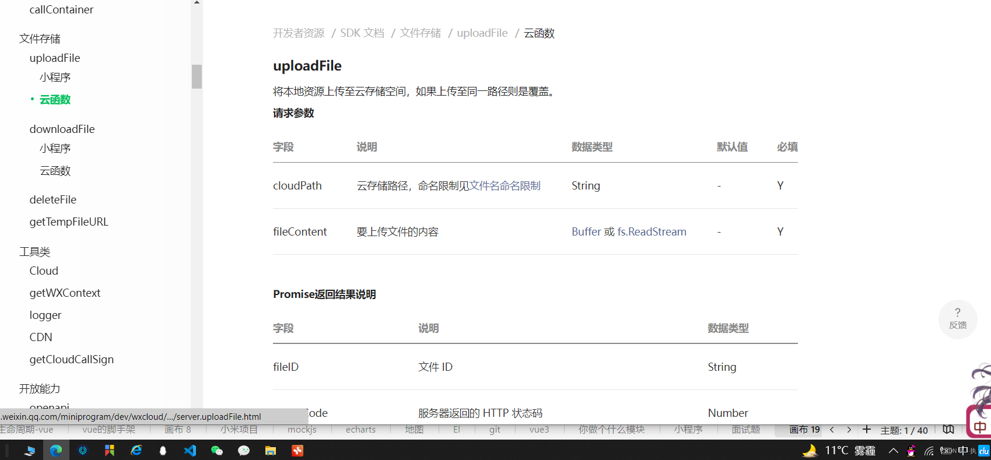
Task: Select the 工具类 sidebar section
Action: [34, 252]
